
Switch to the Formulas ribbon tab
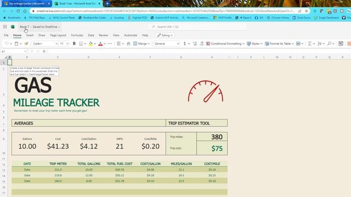click(x=77, y=35)
